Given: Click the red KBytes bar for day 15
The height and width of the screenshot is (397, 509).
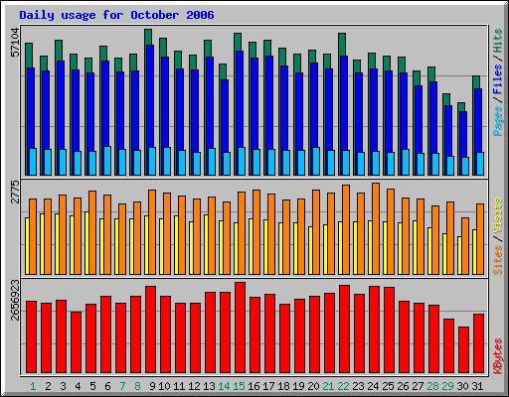Looking at the screenshot, I should click(x=240, y=328).
